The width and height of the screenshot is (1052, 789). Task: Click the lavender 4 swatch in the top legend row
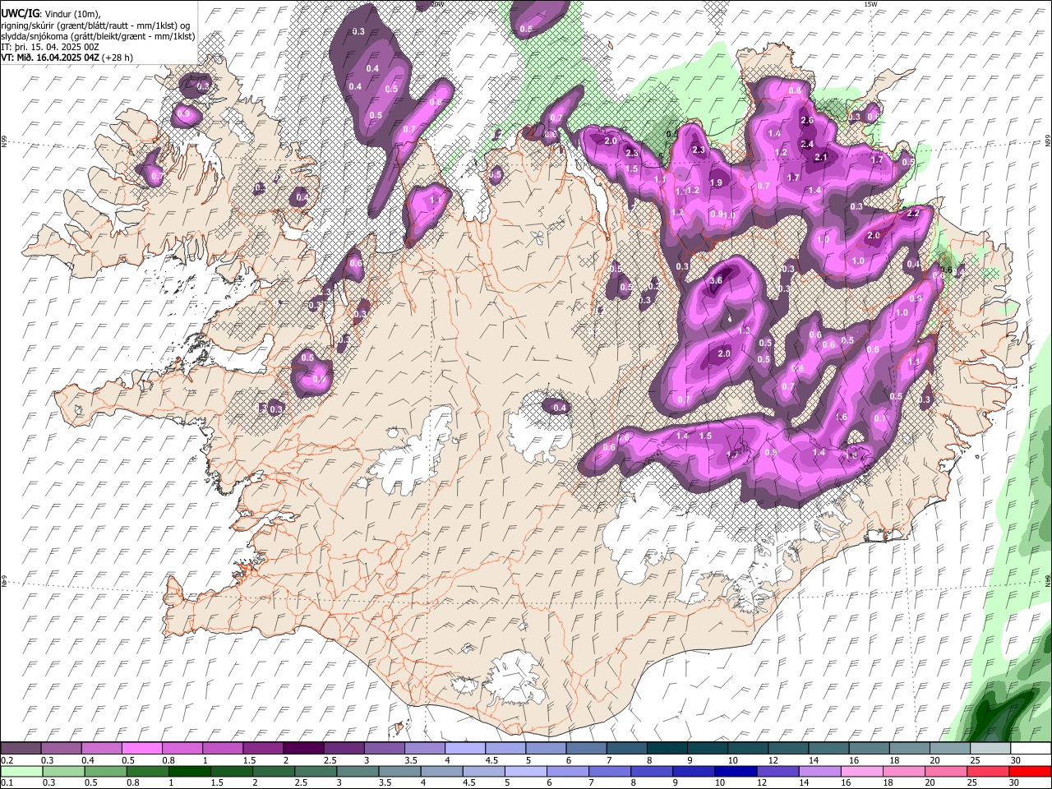(466, 749)
